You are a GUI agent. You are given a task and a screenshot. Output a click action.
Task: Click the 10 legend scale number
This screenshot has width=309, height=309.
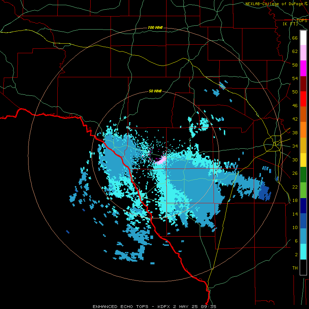pyautogui.click(x=295, y=228)
